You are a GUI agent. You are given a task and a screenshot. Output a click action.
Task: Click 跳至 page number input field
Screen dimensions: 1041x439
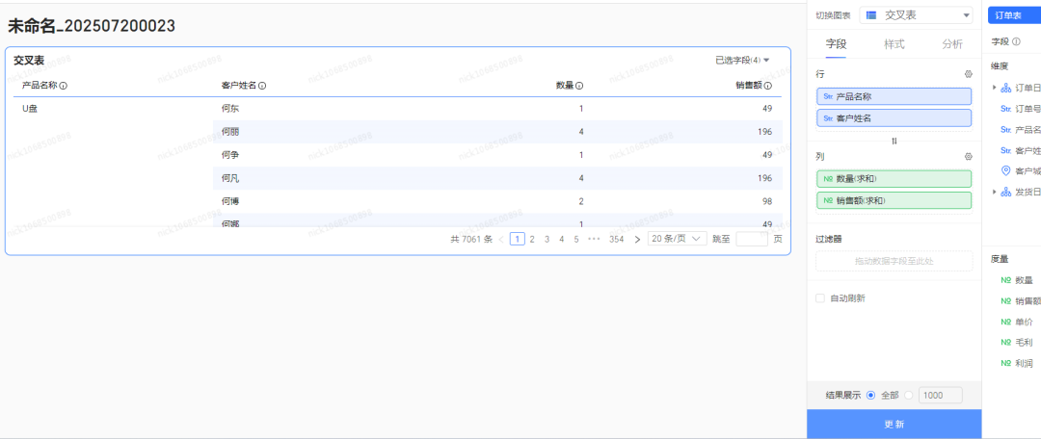point(752,240)
